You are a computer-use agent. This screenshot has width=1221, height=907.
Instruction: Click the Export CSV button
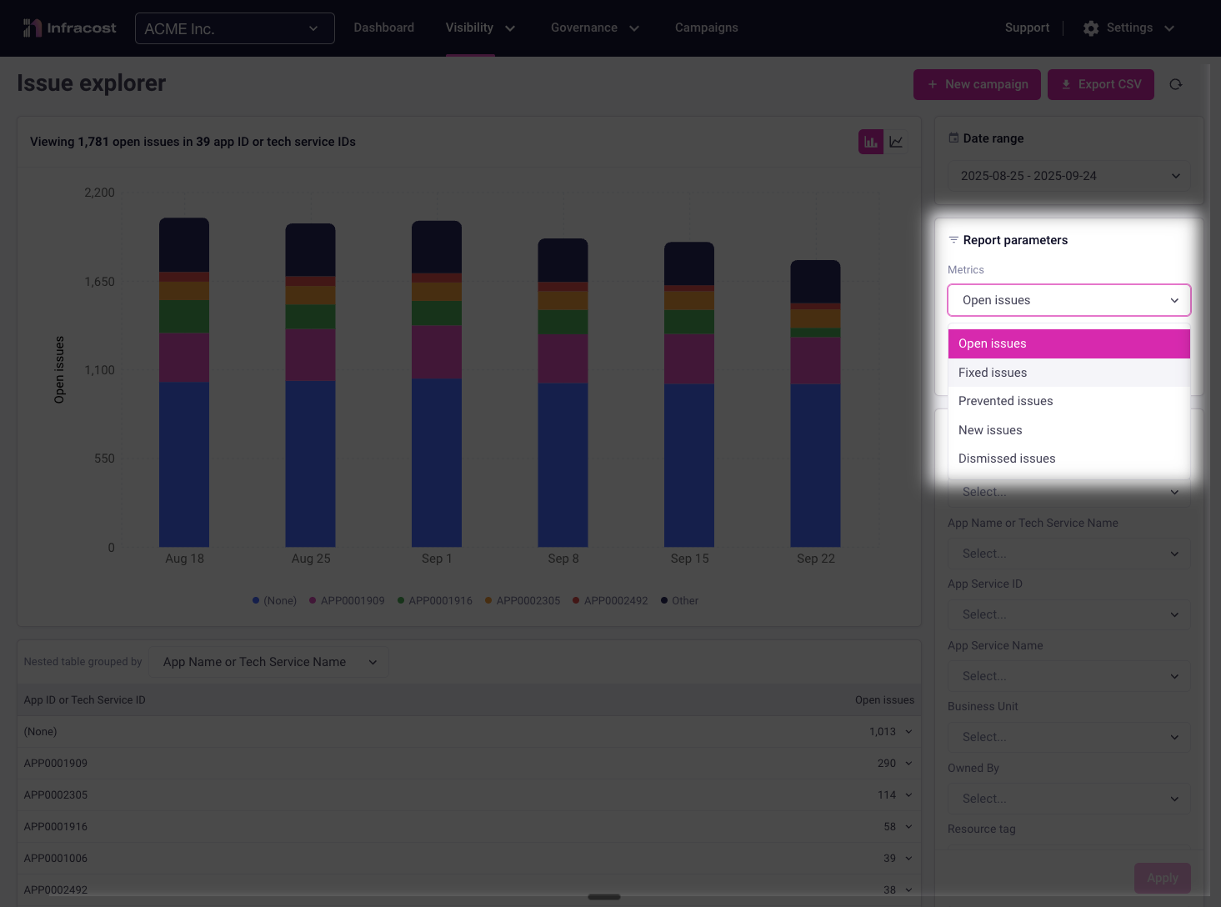pos(1100,84)
